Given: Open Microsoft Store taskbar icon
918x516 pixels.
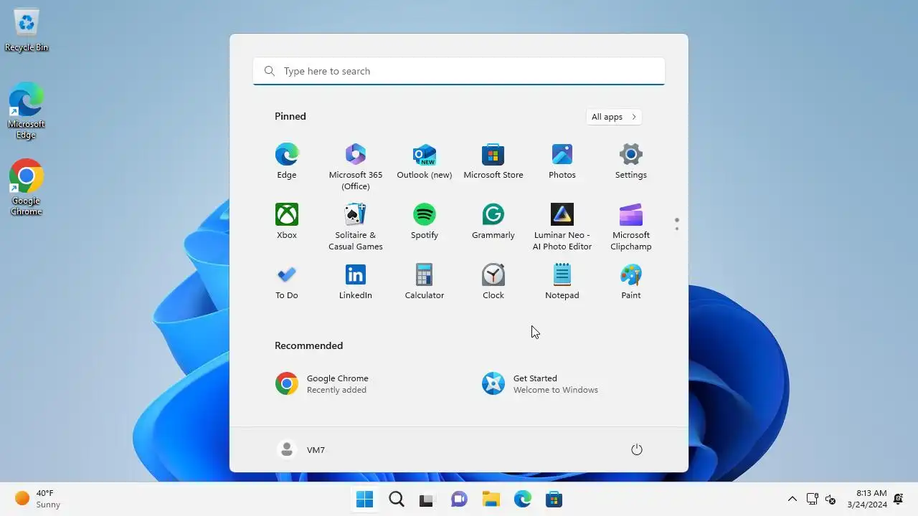Looking at the screenshot, I should pyautogui.click(x=554, y=500).
